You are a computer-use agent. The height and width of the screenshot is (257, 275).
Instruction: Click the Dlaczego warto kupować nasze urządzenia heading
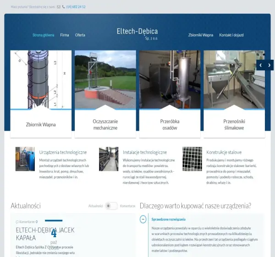click(195, 206)
